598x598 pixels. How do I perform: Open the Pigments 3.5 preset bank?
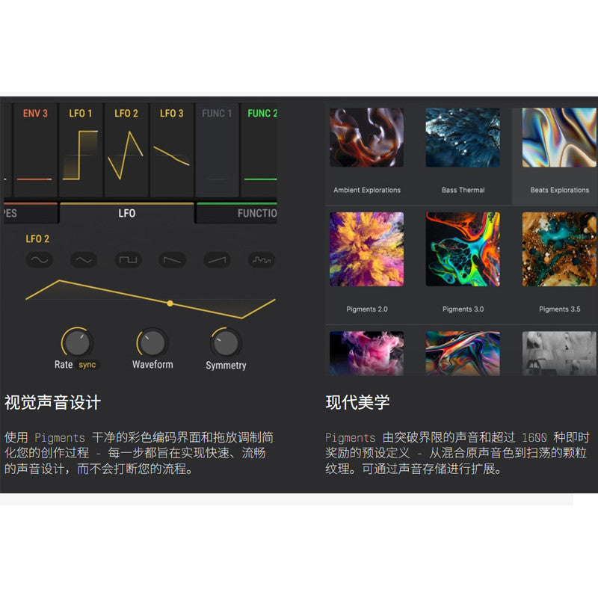tap(559, 249)
